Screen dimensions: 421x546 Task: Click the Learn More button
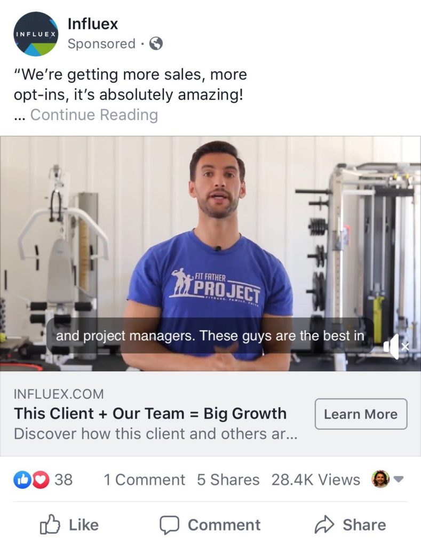click(361, 414)
